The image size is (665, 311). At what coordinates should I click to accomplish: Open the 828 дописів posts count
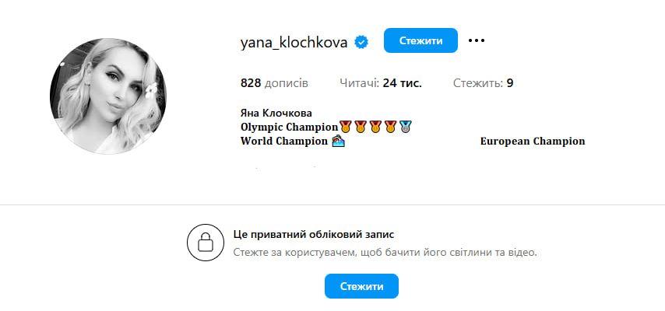click(274, 83)
